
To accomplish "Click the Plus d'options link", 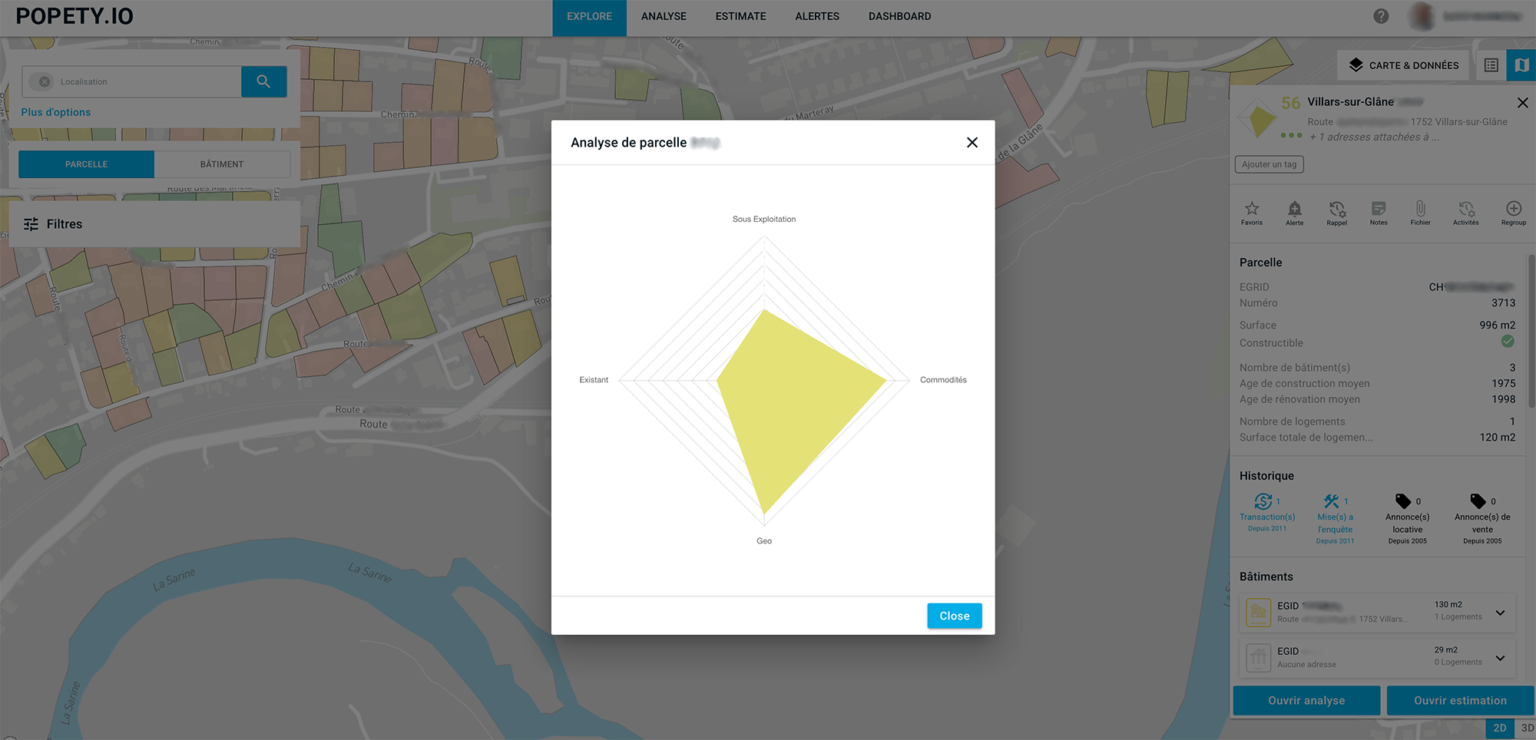I will tap(56, 112).
